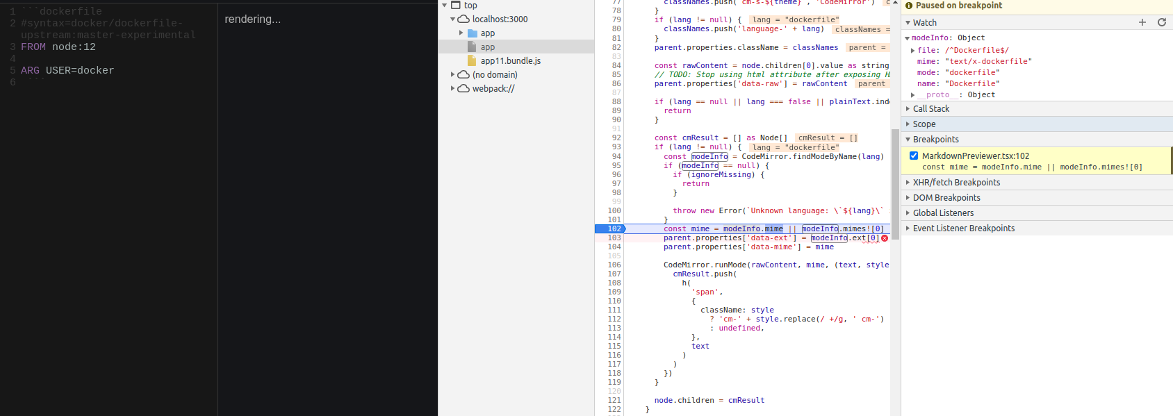Expand DOM Breakpoints section

click(908, 198)
